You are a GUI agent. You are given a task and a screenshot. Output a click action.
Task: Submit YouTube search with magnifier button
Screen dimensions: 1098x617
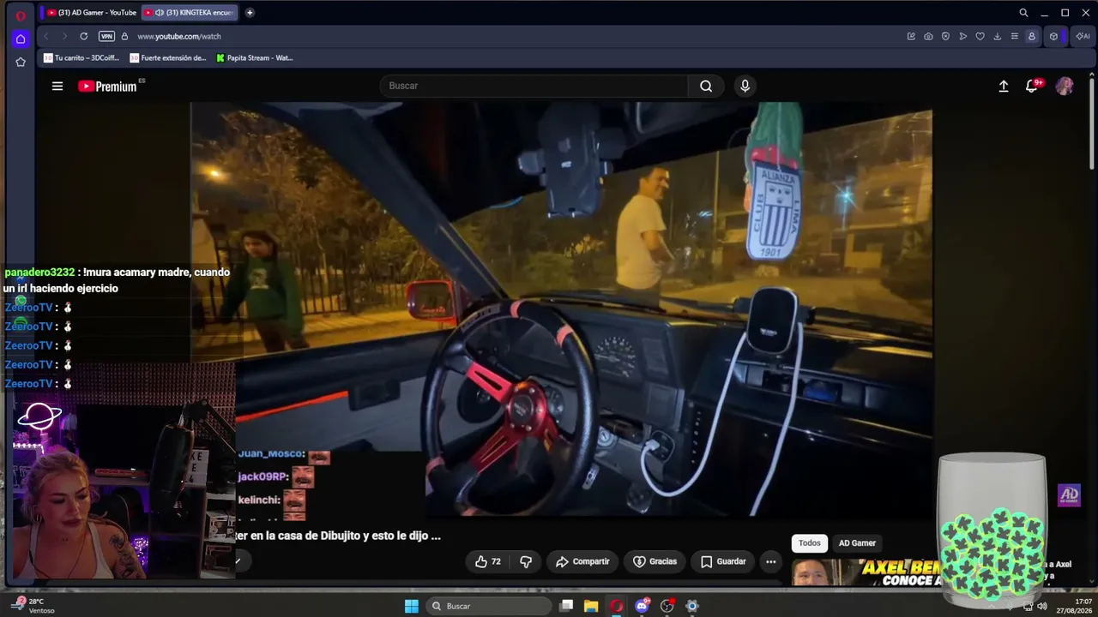706,86
